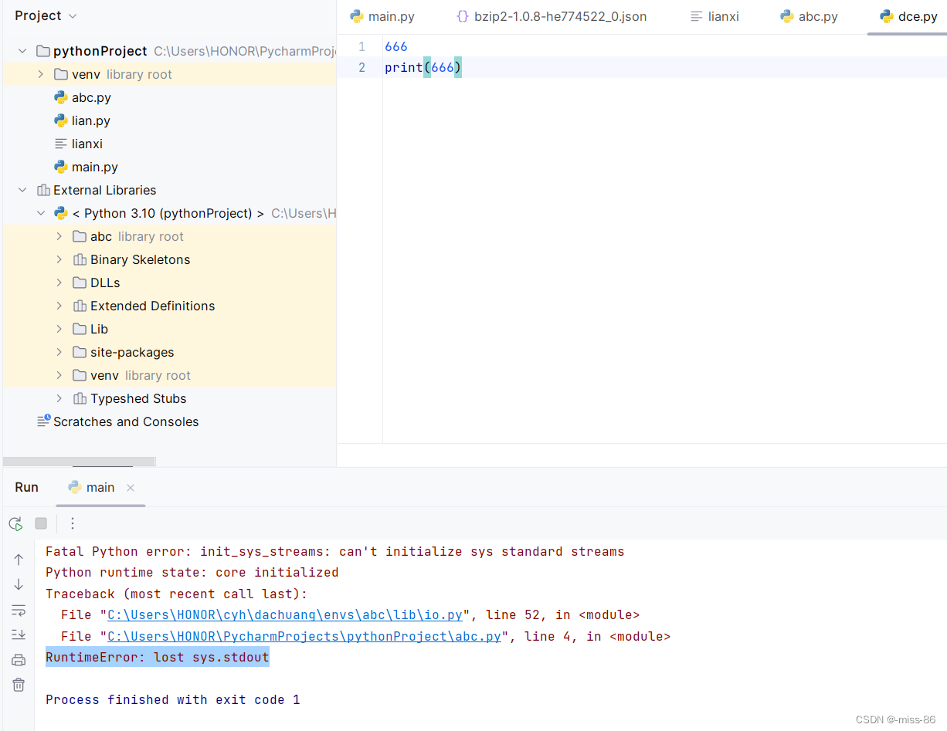Click the Stop process icon
The width and height of the screenshot is (947, 731).
click(x=40, y=523)
